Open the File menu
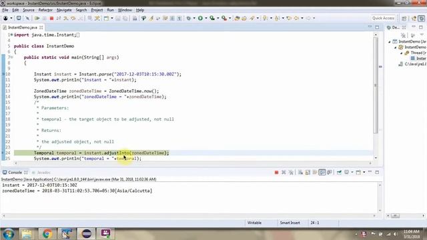This screenshot has width=427, height=240. [5, 10]
